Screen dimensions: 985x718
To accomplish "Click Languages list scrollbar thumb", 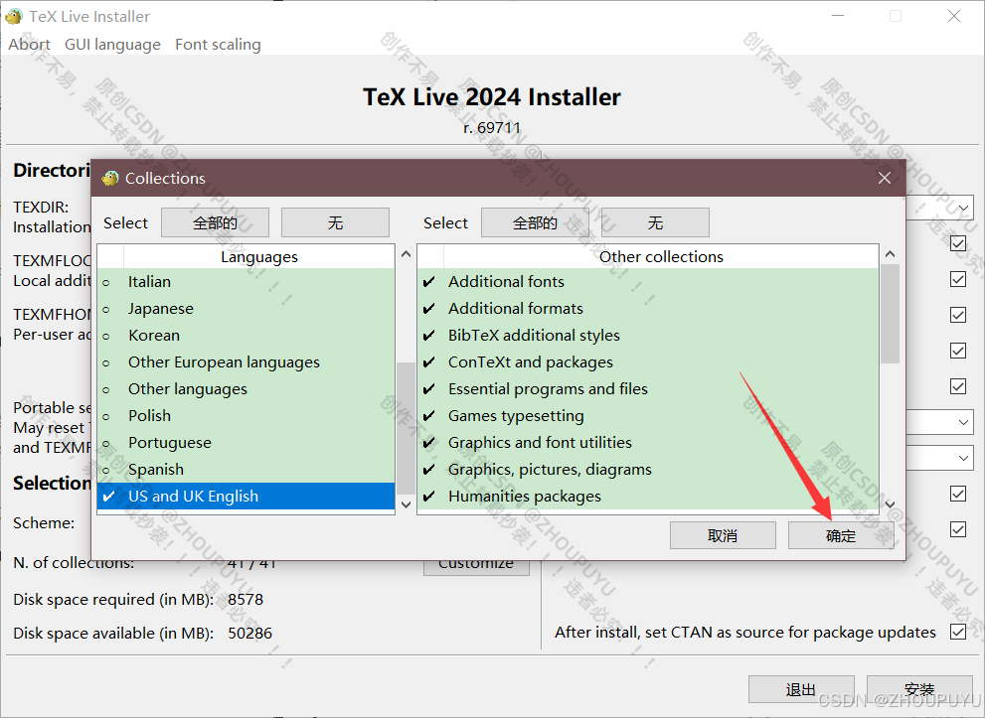I will click(x=406, y=428).
